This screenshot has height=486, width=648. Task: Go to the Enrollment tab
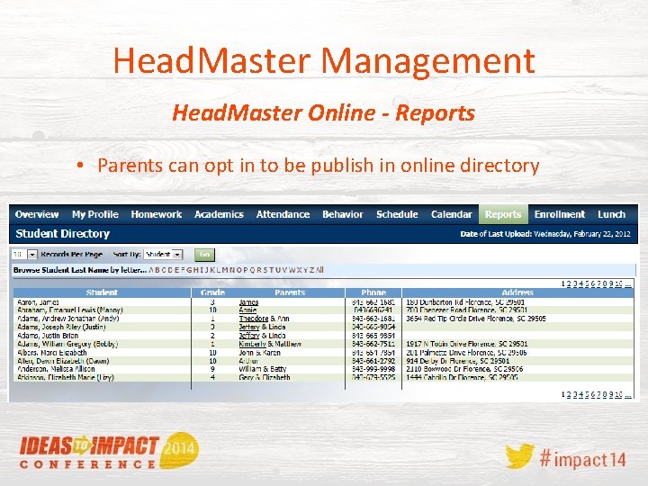[560, 214]
